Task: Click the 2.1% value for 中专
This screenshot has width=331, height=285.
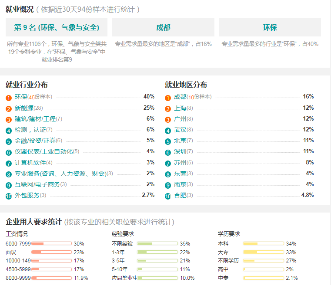Action: [292, 278]
